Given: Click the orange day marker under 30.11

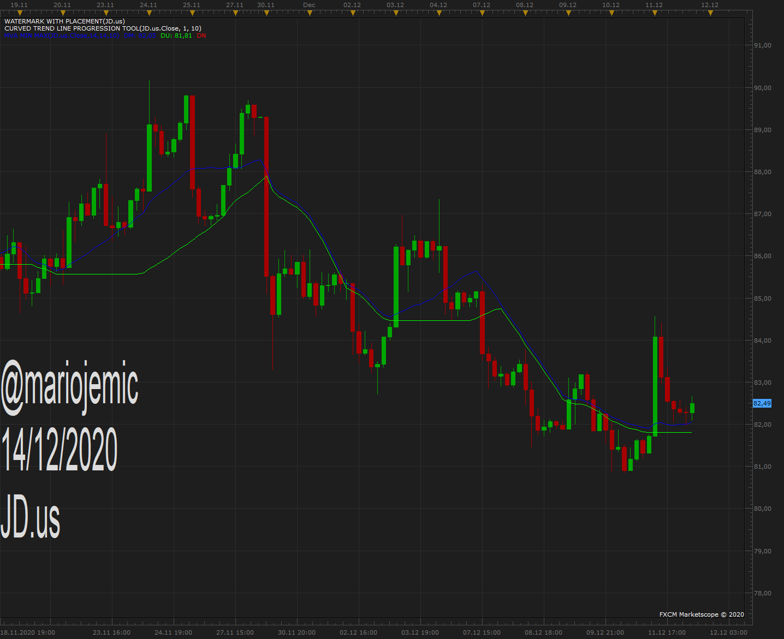Looking at the screenshot, I should pyautogui.click(x=266, y=13).
